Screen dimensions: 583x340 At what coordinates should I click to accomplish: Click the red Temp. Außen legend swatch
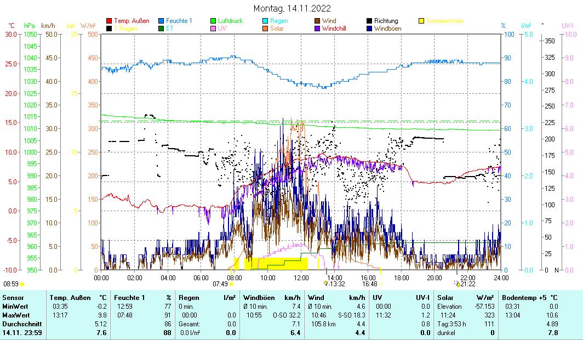pyautogui.click(x=109, y=21)
